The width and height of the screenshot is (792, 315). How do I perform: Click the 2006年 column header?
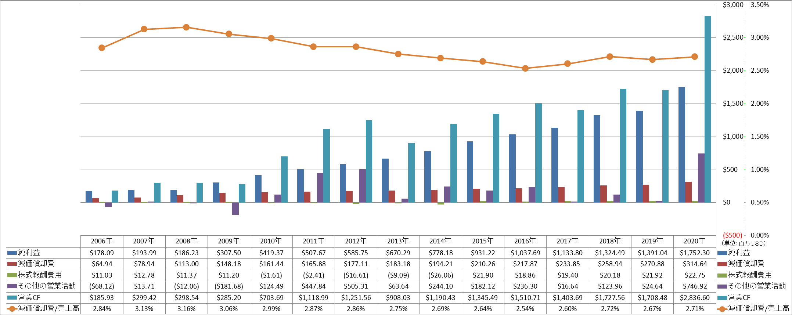click(x=102, y=241)
